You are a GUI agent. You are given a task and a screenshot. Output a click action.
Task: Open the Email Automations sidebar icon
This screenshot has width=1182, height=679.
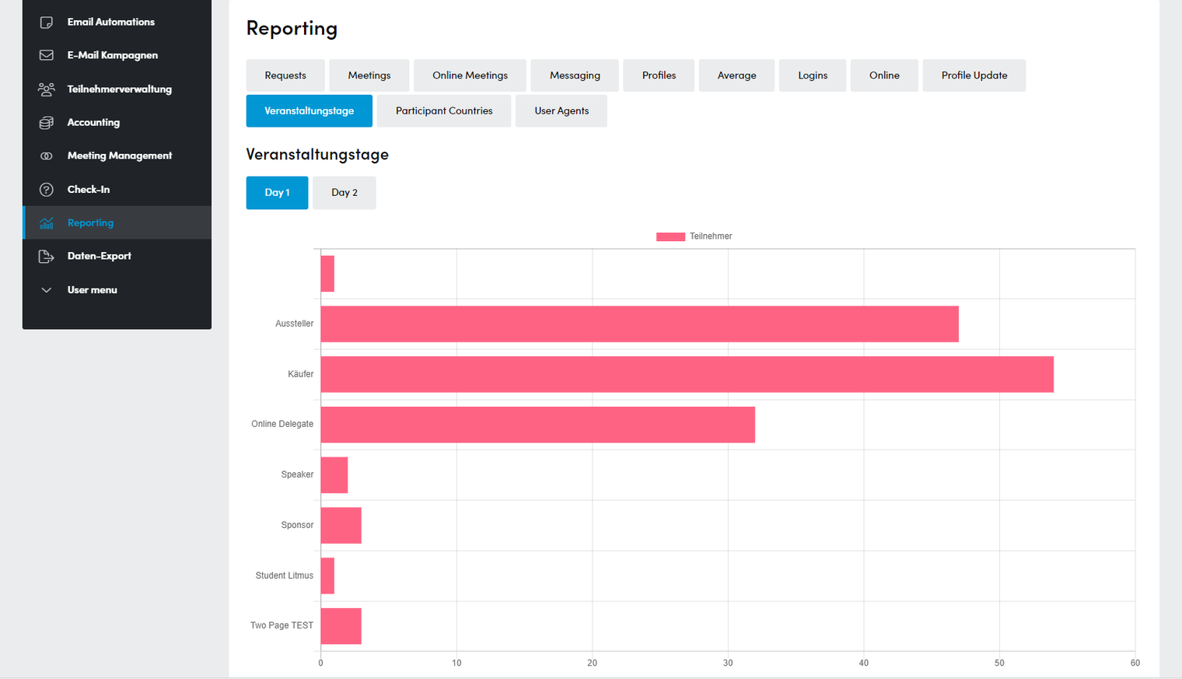point(47,22)
